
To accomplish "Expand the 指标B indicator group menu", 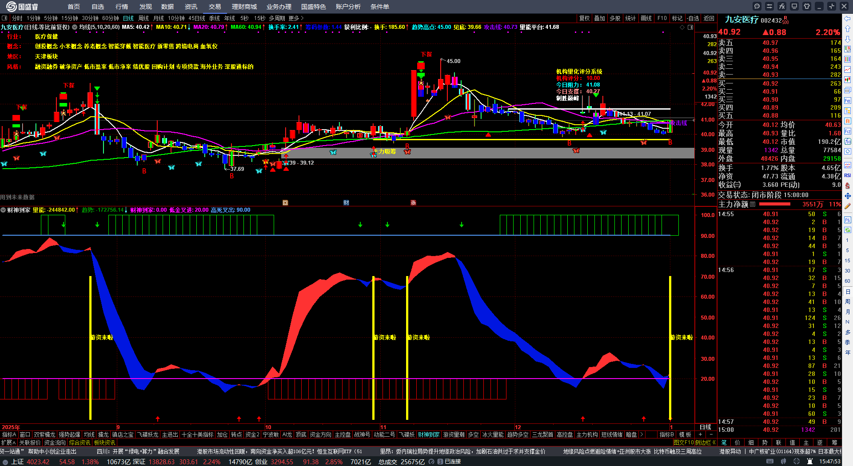I will pyautogui.click(x=666, y=434).
